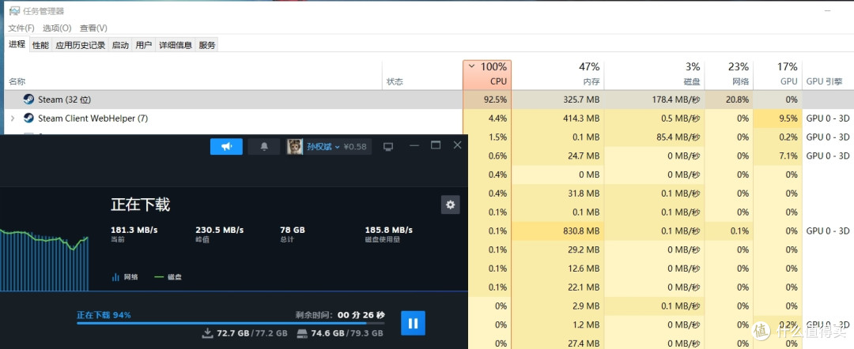Viewport: 854px width, 349px height.
Task: Open the 孙权斌 account dropdown
Action: pyautogui.click(x=323, y=147)
